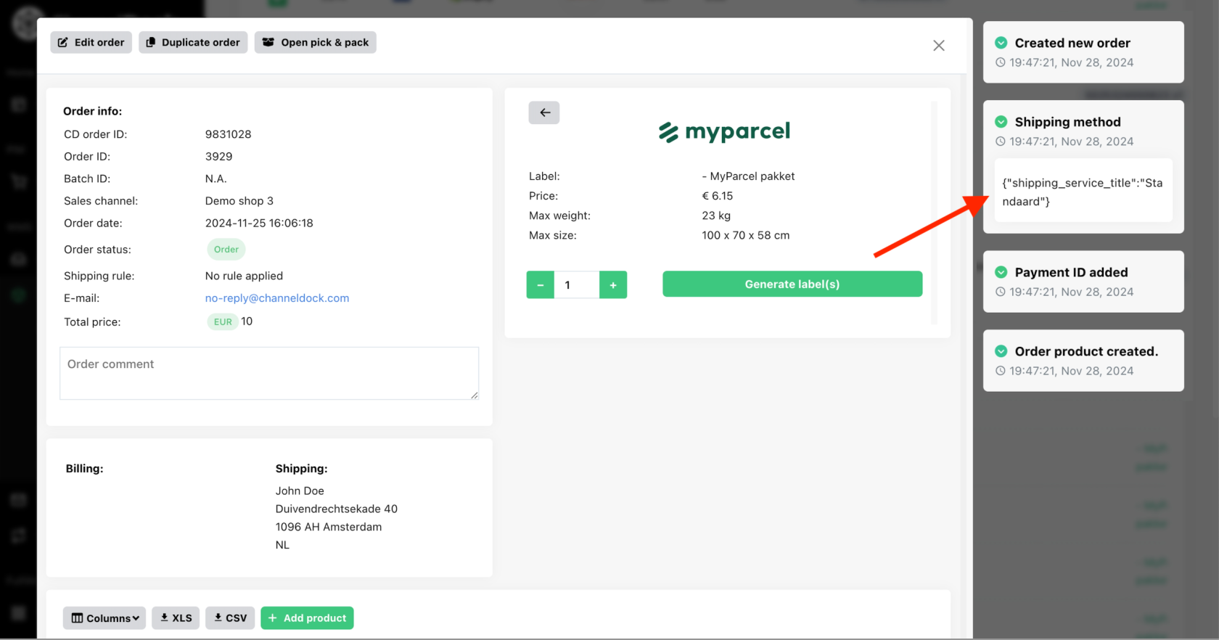The width and height of the screenshot is (1219, 640).
Task: Click the Edit order button
Action: point(91,42)
